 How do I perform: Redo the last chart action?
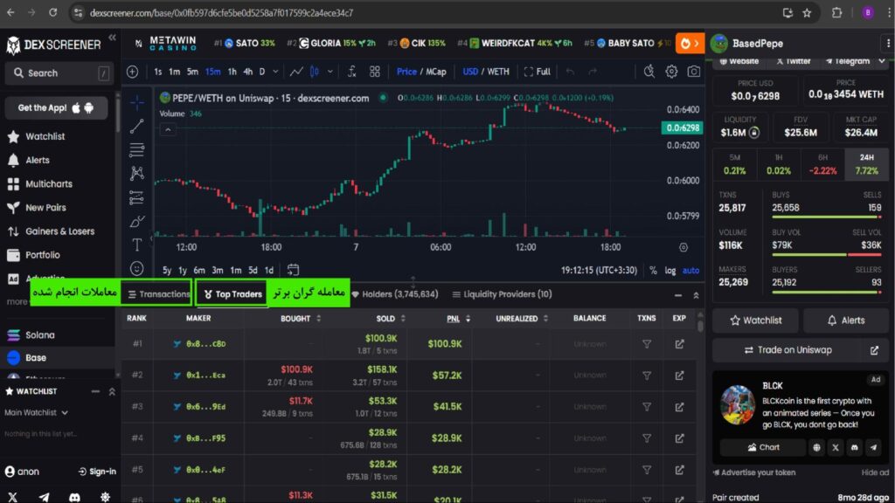point(593,72)
